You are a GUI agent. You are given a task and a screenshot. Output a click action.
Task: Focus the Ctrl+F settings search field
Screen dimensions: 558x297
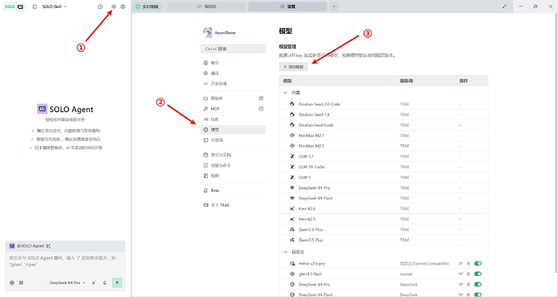[233, 48]
